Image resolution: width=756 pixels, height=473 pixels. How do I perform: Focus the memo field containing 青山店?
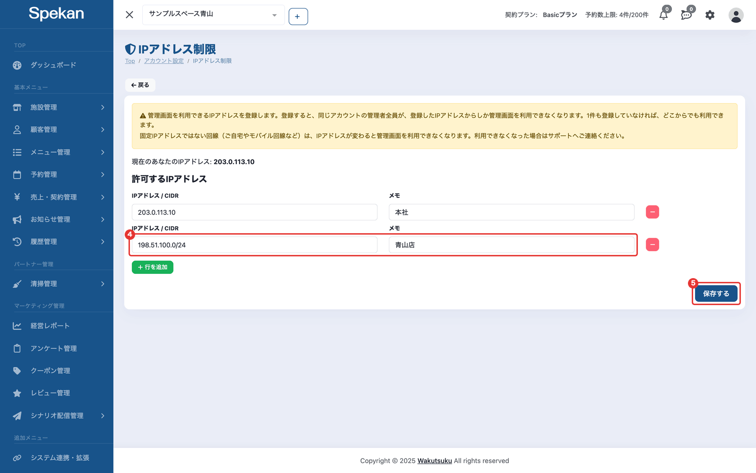(x=512, y=245)
